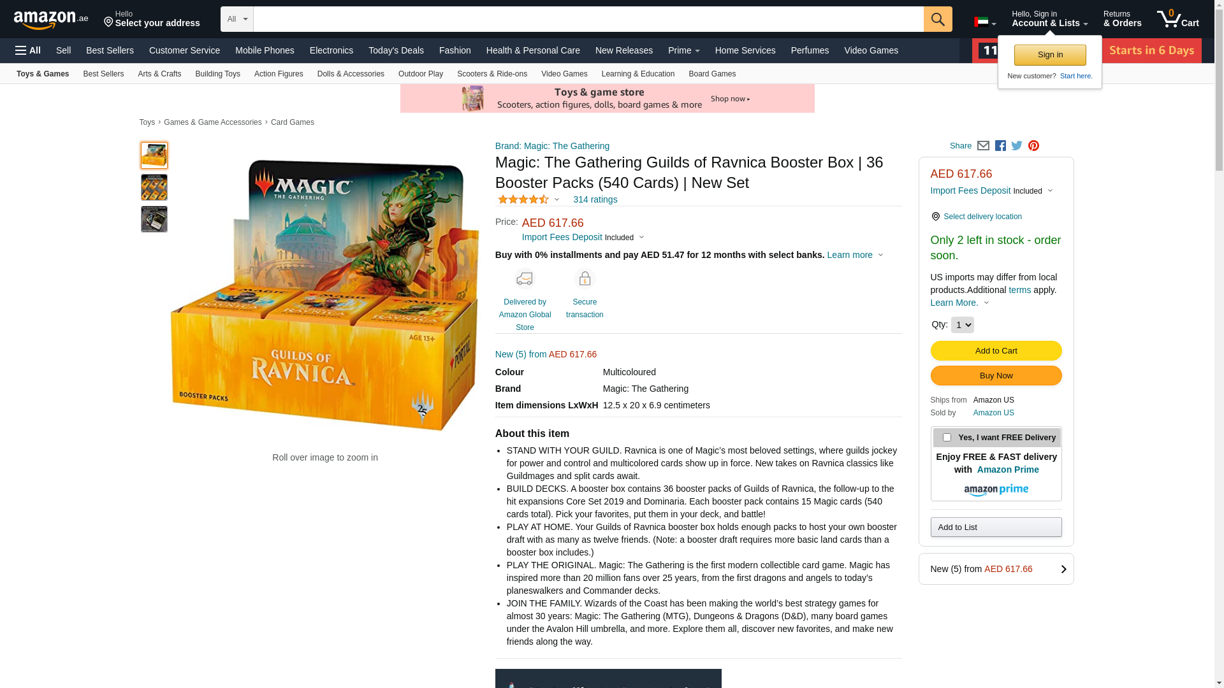Share this product on Pinterest

[x=1033, y=146]
